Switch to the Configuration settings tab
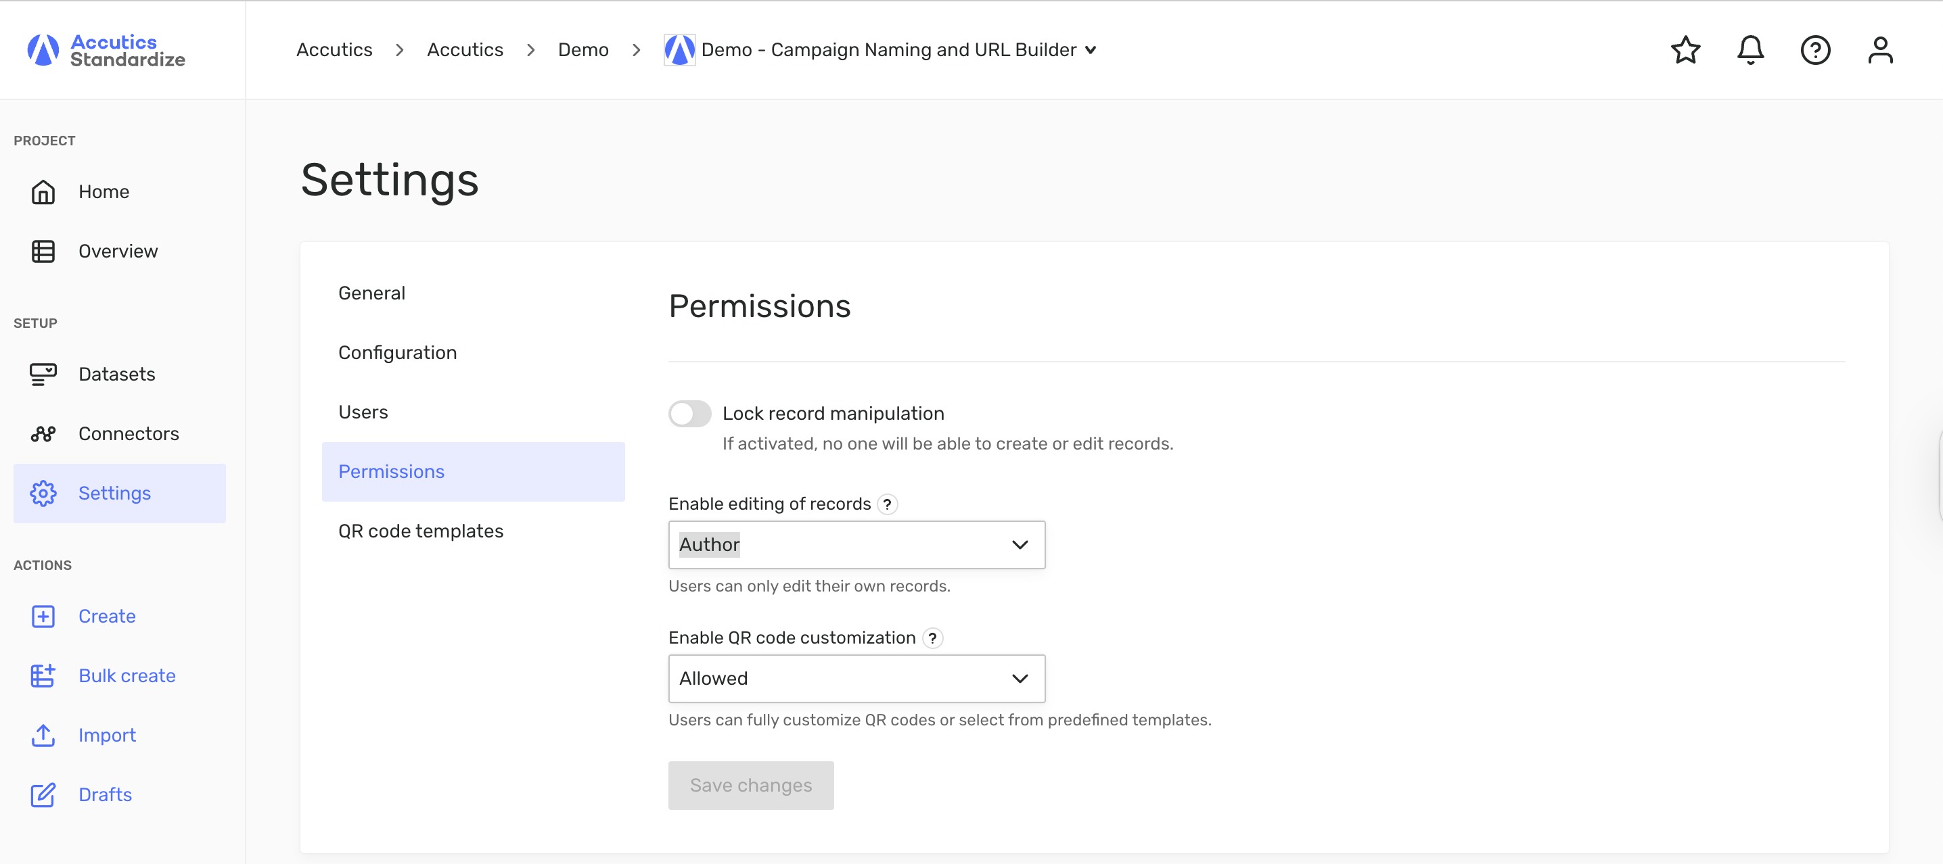This screenshot has height=864, width=1943. tap(396, 352)
